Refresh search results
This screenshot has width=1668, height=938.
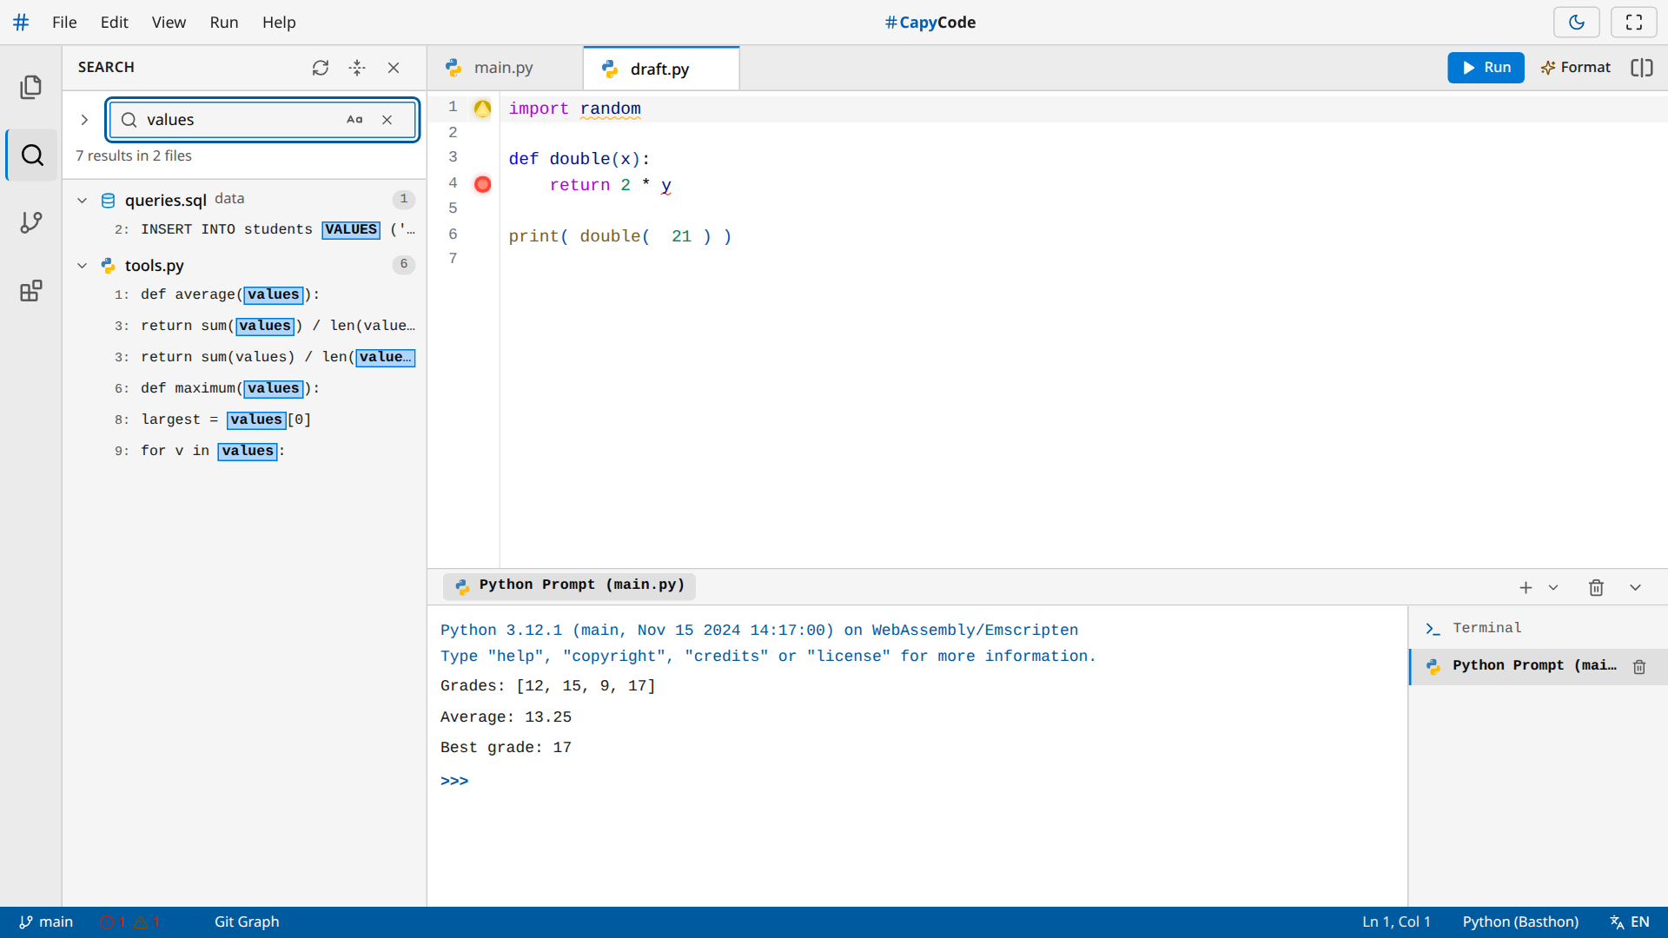tap(321, 68)
